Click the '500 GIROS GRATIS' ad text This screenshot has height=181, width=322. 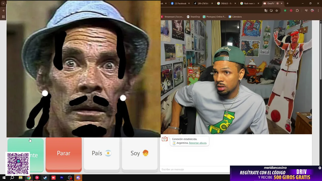click(x=292, y=177)
